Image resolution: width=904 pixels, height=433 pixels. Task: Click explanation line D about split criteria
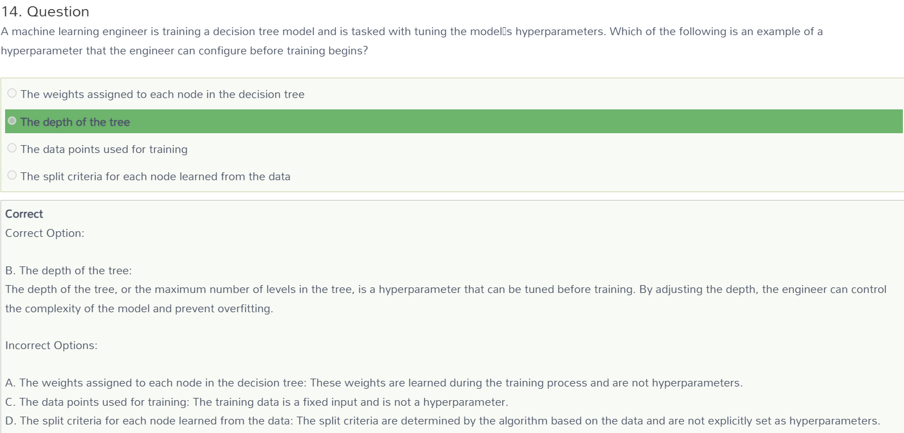[x=443, y=421]
